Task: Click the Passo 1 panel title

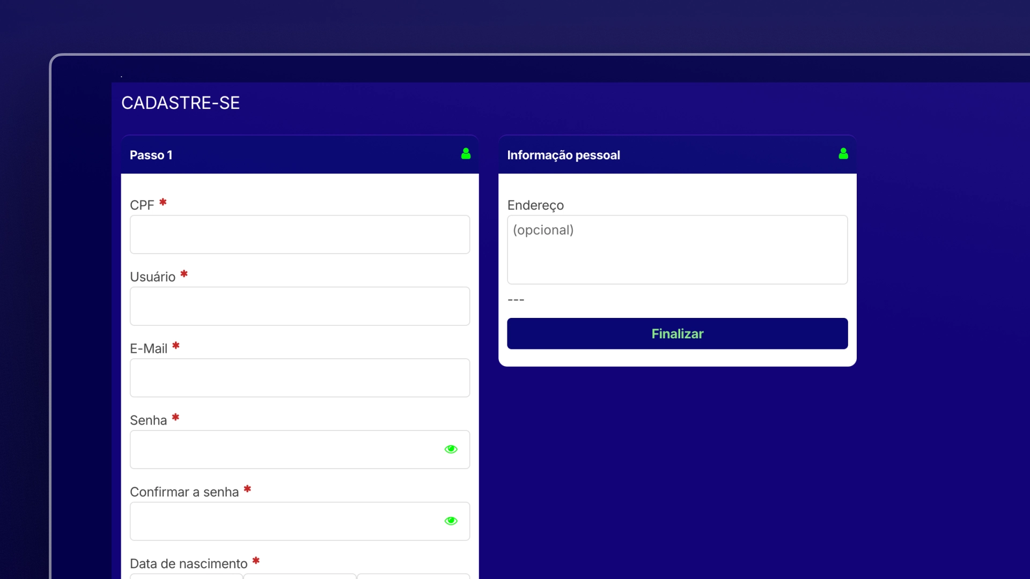Action: pos(151,155)
